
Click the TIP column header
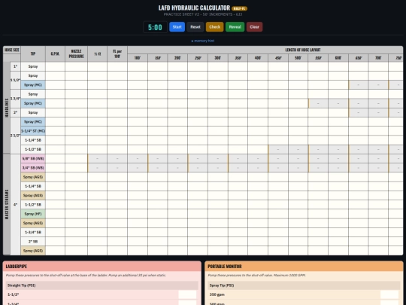click(x=33, y=54)
